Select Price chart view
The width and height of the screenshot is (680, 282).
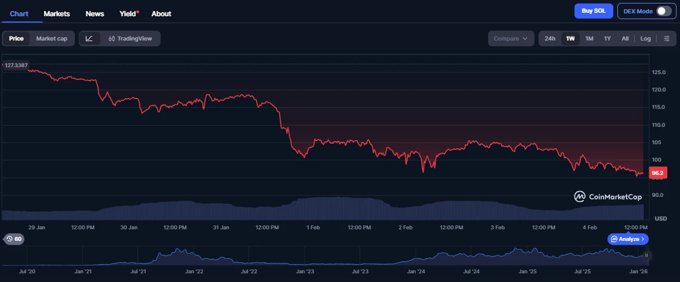[x=16, y=39]
